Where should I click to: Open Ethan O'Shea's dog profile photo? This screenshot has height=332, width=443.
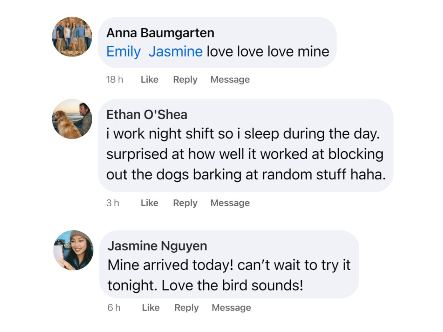pos(72,119)
